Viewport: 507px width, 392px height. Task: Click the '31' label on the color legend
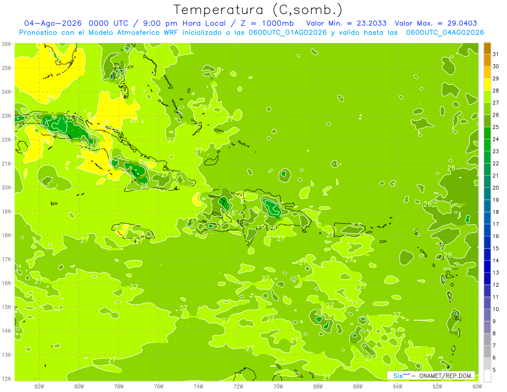[x=496, y=54]
